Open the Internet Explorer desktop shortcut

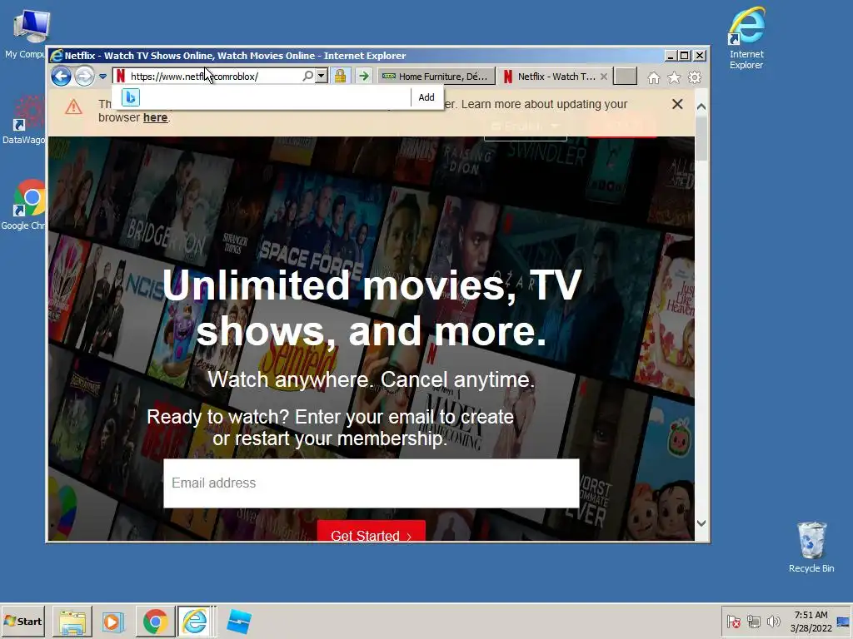point(746,38)
